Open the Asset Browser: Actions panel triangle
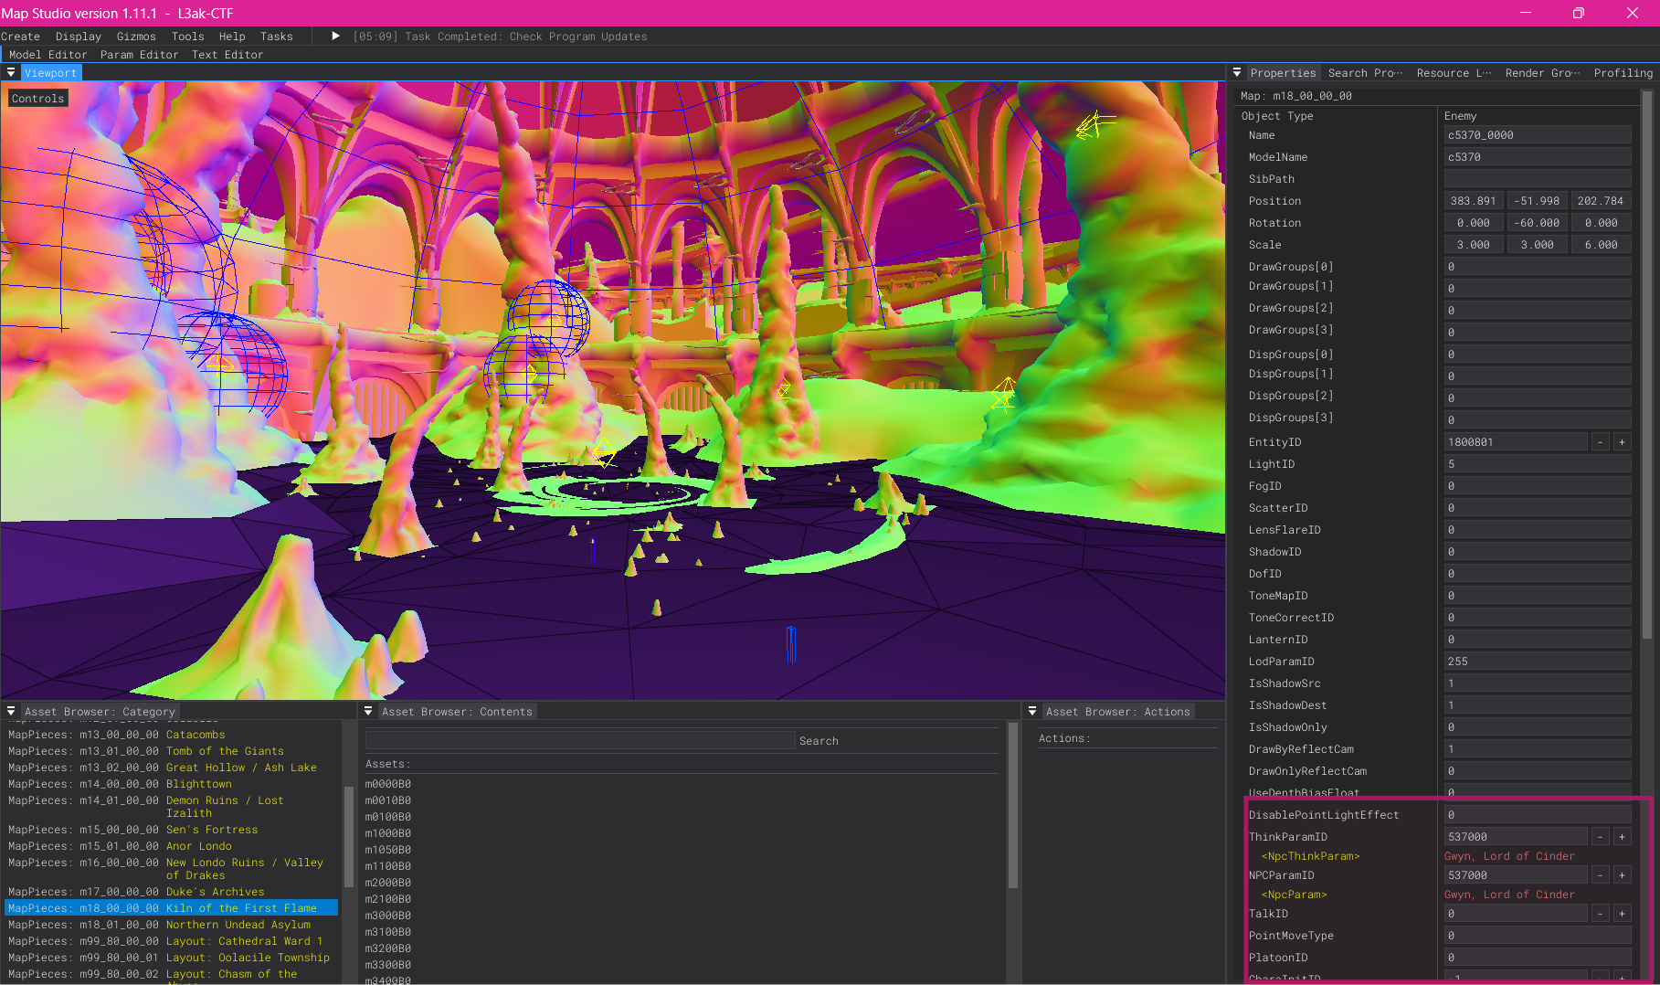Image resolution: width=1660 pixels, height=985 pixels. click(x=1032, y=711)
